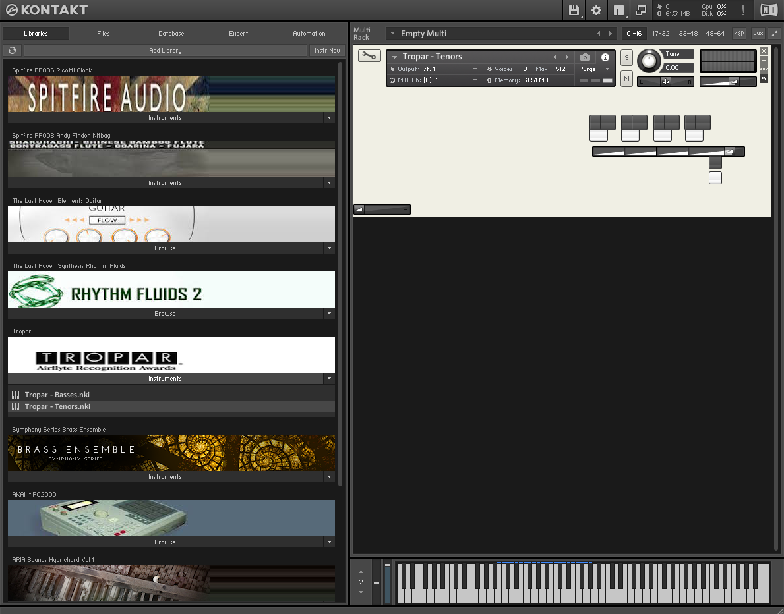The height and width of the screenshot is (614, 784).
Task: Load previous multi in Multi Rack header
Action: [x=599, y=34]
